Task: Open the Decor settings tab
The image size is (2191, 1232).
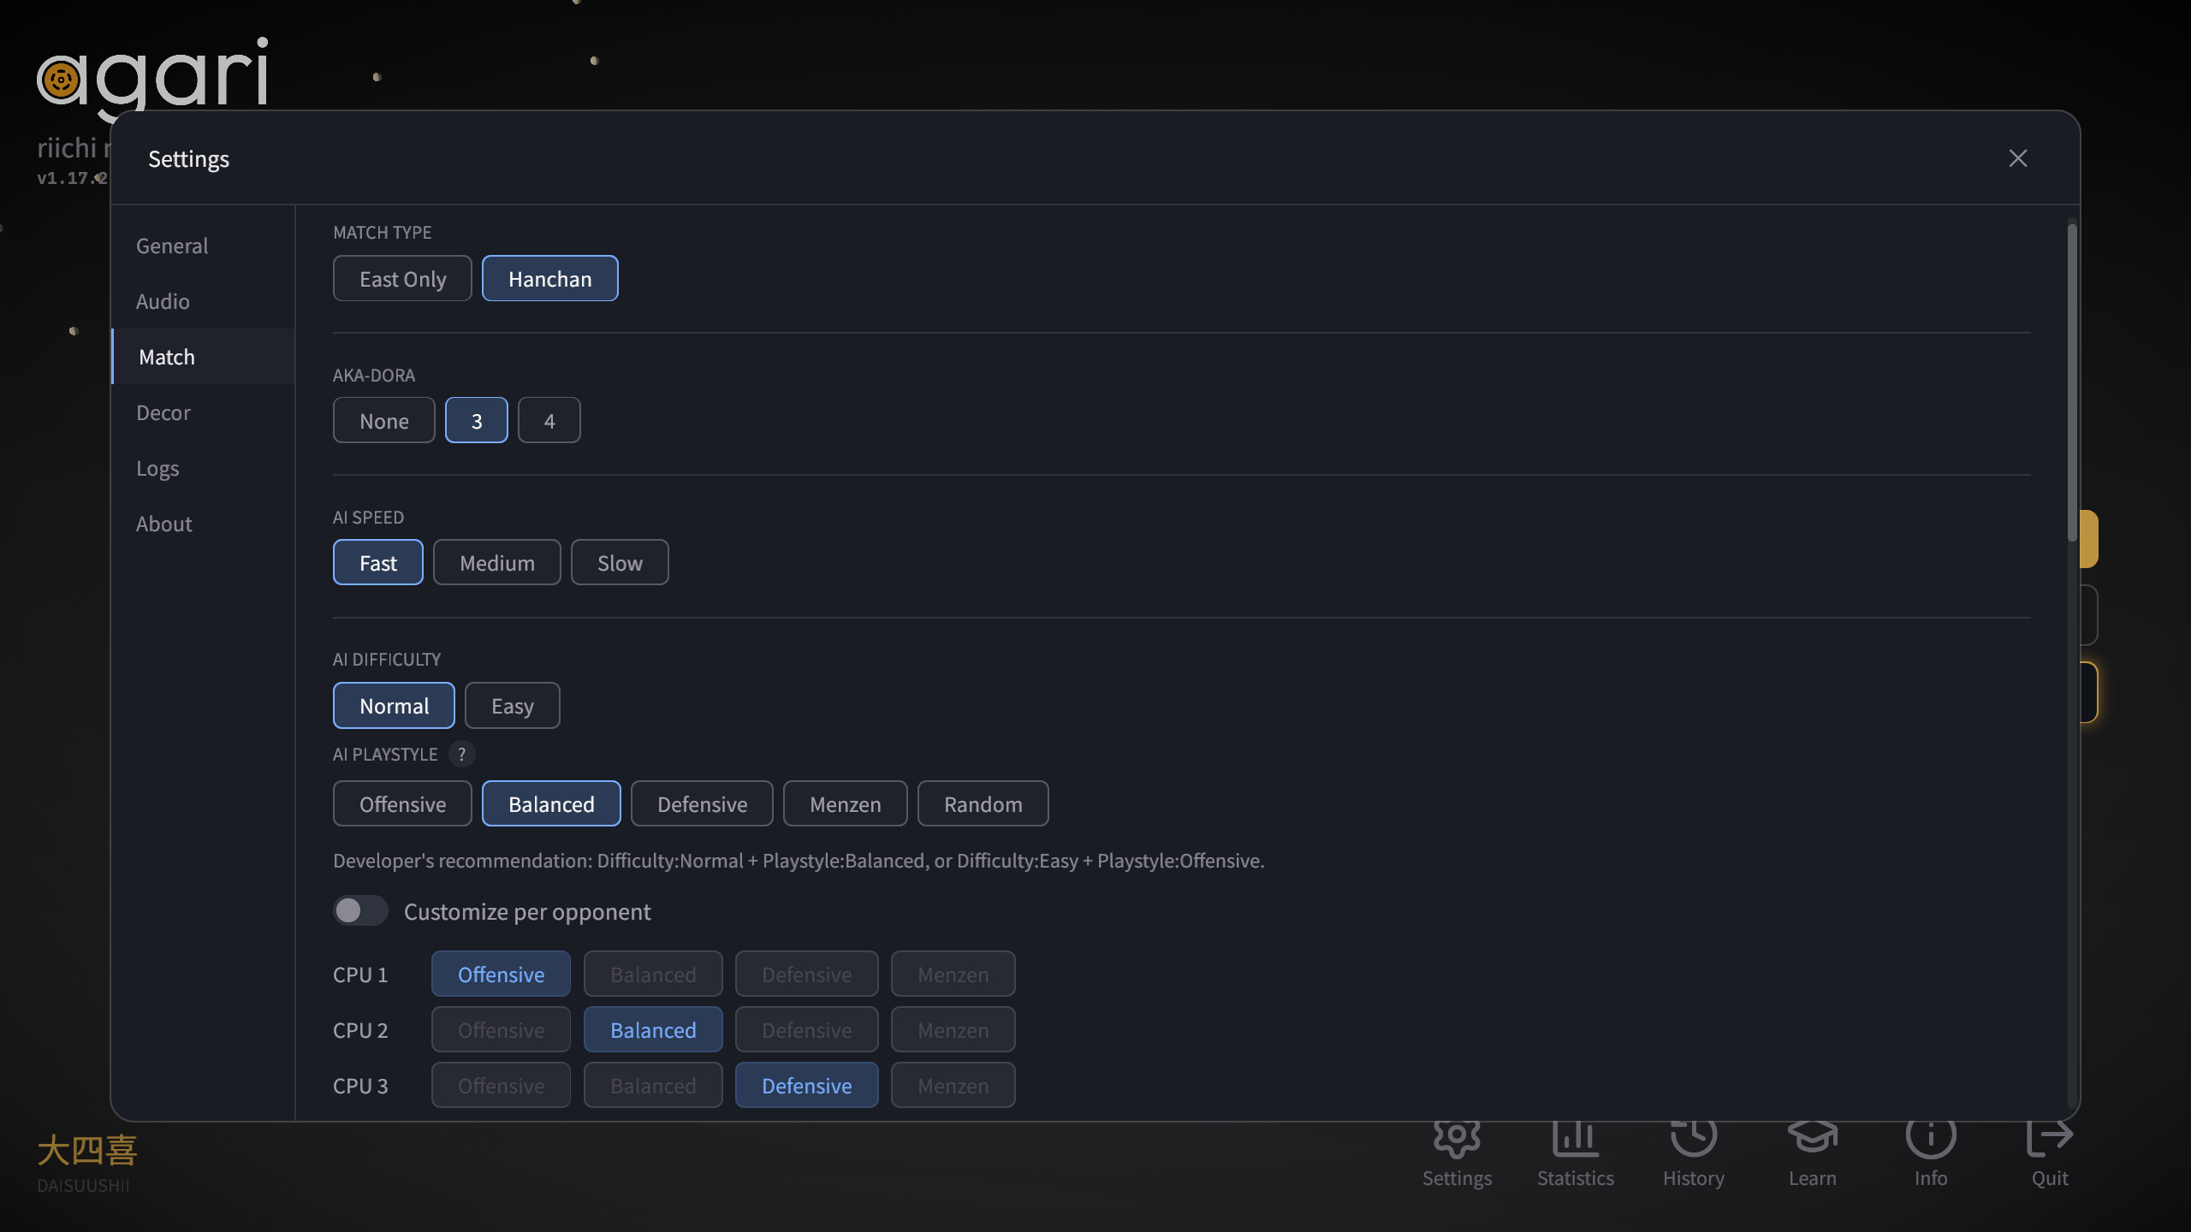Action: (x=203, y=412)
